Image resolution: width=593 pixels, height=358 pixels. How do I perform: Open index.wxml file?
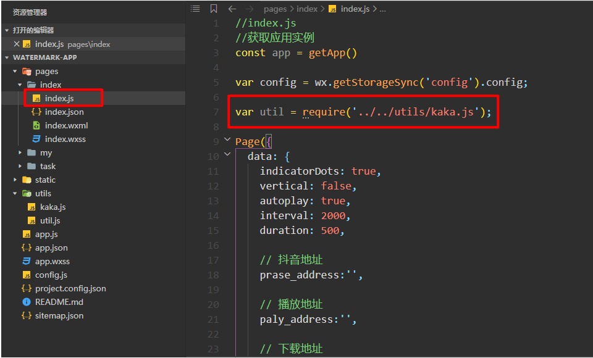(x=67, y=125)
